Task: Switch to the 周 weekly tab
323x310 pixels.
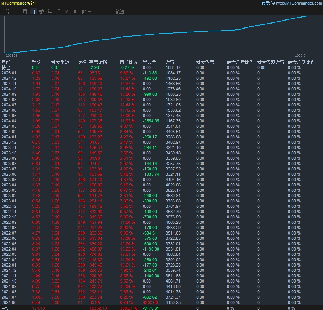Action: (x=25, y=11)
